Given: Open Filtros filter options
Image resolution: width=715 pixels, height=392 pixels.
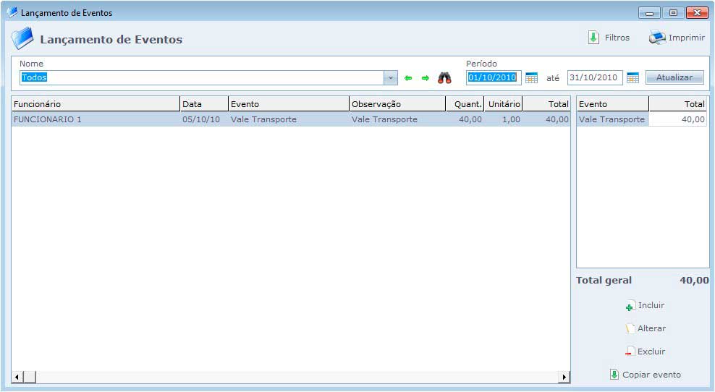Looking at the screenshot, I should 609,38.
